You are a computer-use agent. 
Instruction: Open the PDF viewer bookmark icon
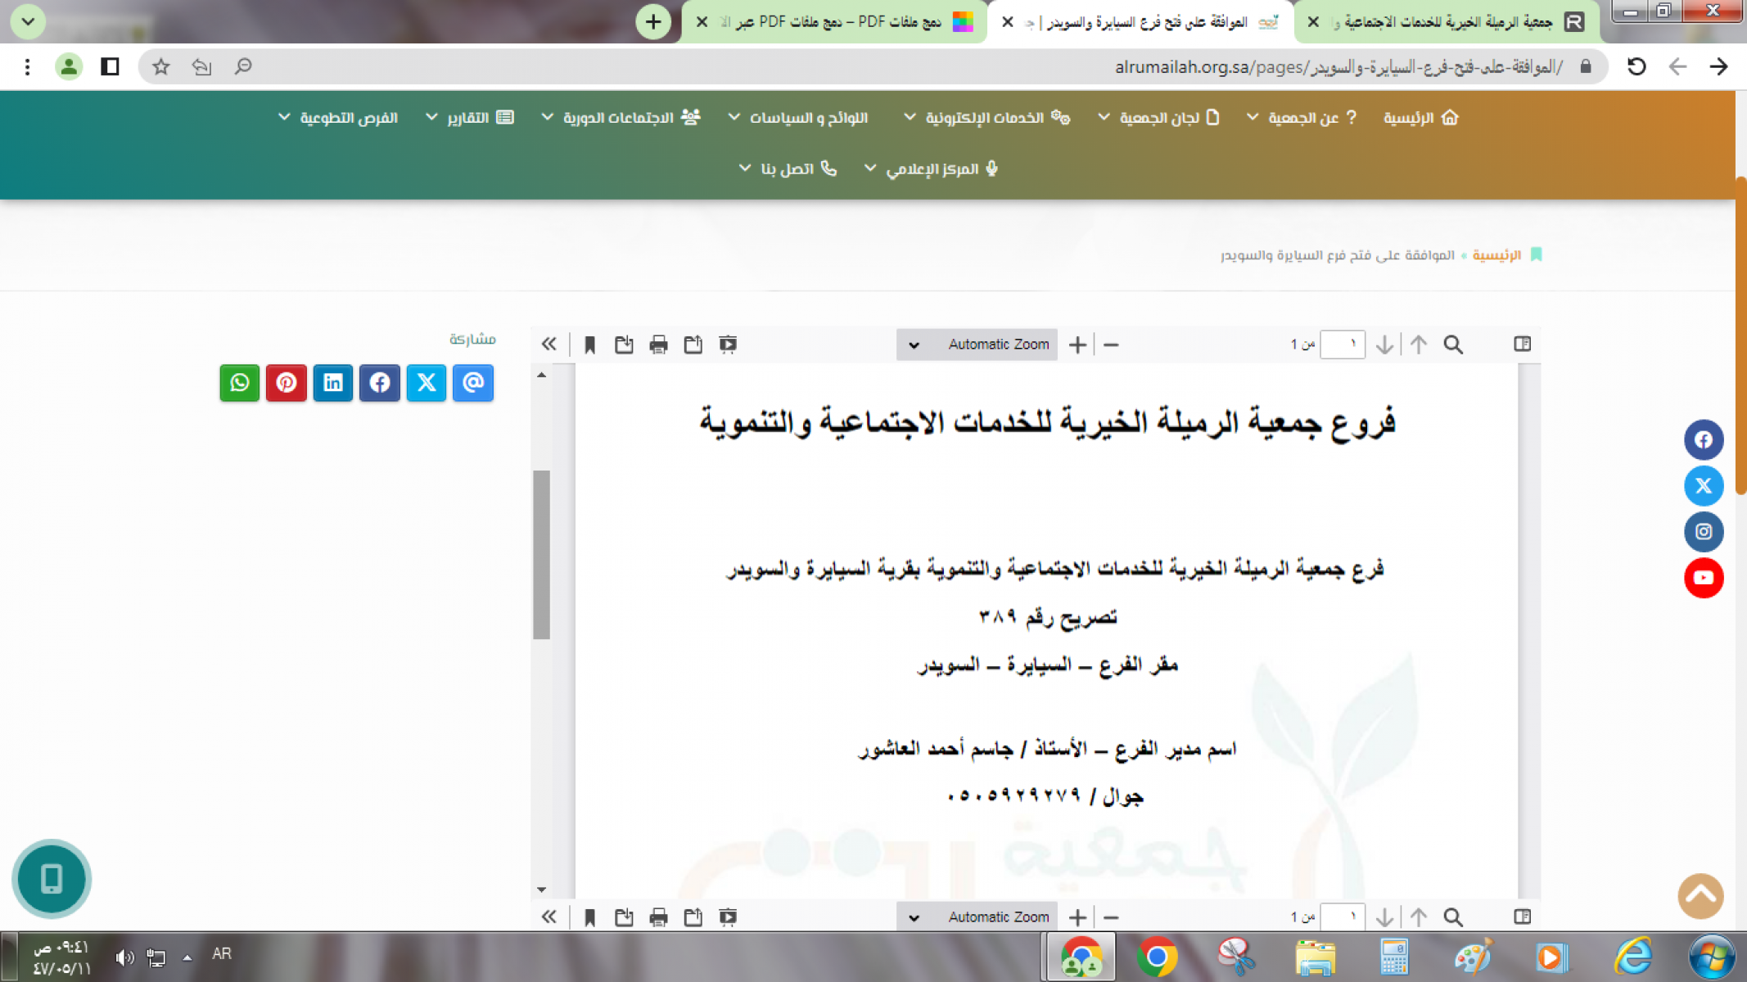click(x=589, y=345)
